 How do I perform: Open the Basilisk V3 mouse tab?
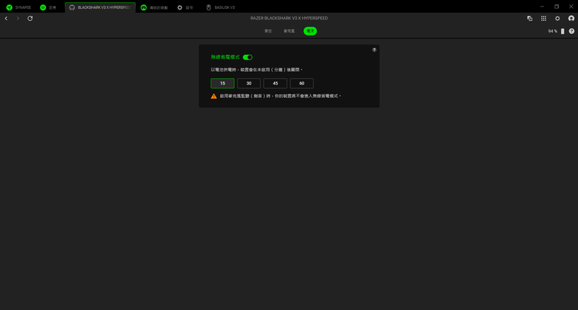coord(220,7)
